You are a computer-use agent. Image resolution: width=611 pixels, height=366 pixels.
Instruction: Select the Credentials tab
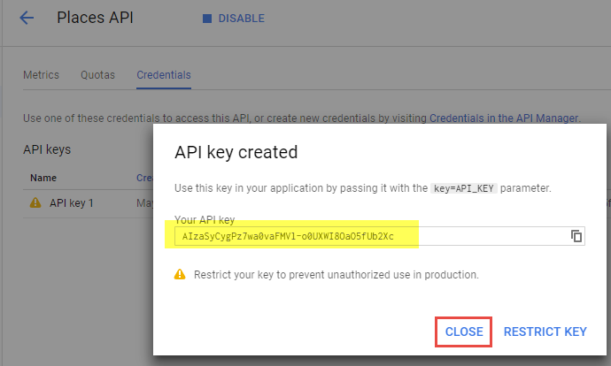coord(164,75)
